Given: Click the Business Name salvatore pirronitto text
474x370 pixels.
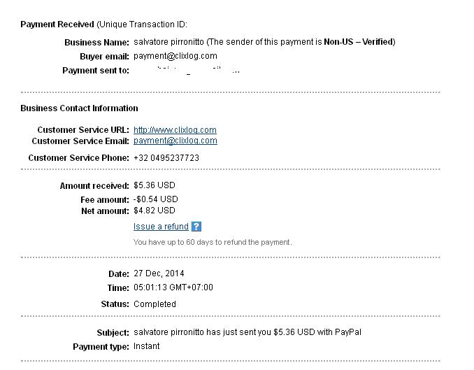Looking at the screenshot, I should click(x=168, y=42).
